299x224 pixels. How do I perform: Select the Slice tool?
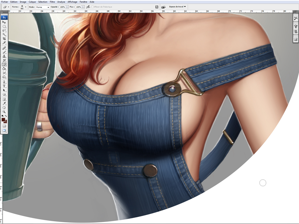[x=4, y=43]
